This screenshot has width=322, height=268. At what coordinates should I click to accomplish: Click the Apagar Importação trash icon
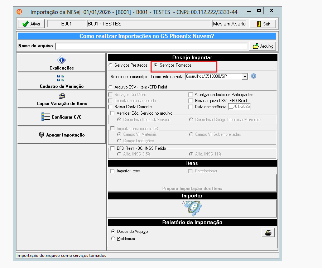click(42, 135)
